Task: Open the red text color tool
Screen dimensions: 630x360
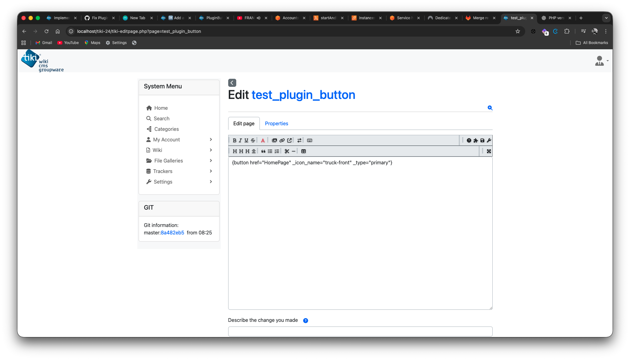Action: coord(263,140)
